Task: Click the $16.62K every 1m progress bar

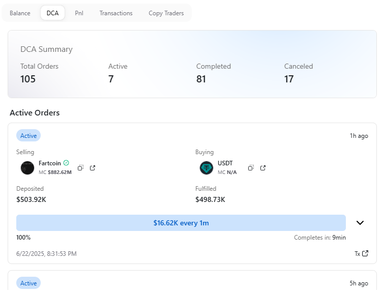Action: tap(181, 223)
